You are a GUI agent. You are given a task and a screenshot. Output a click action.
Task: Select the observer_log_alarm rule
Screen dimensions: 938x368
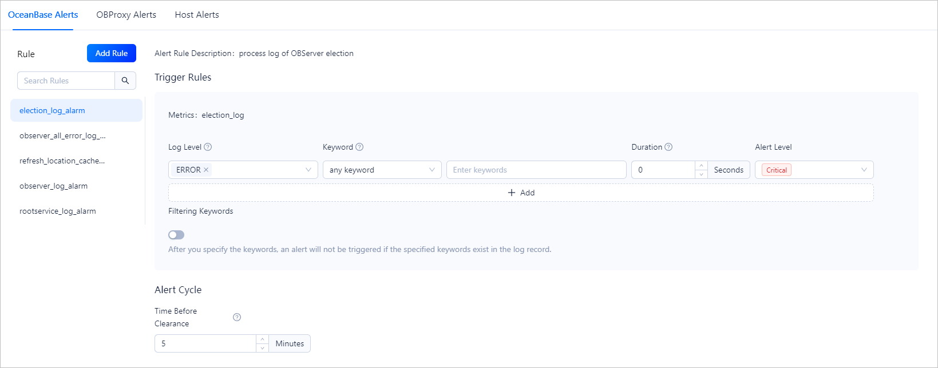[54, 186]
